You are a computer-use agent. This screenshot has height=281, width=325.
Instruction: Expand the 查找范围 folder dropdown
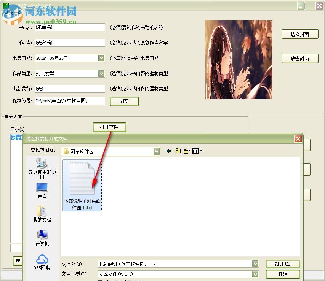click(157, 151)
